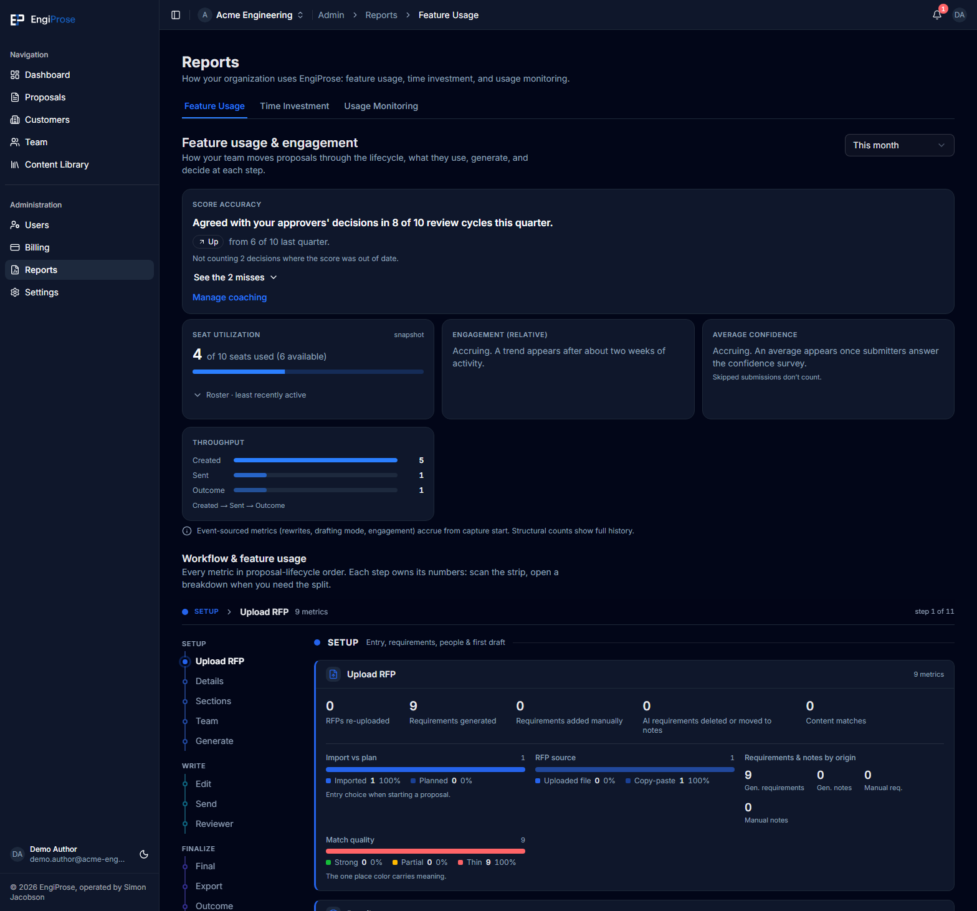Click the Dashboard grid icon

coord(15,75)
